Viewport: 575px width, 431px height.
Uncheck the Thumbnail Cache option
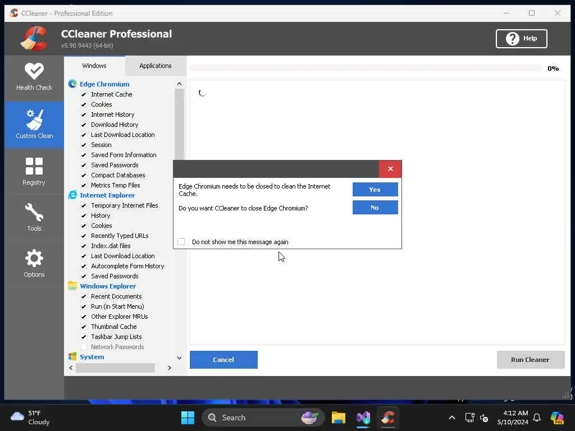tap(84, 327)
